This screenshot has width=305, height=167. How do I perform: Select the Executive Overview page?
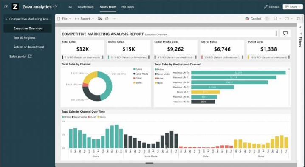28,28
